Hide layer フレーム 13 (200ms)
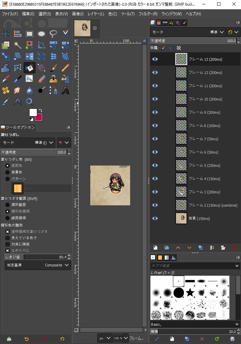241x344 pixels. [x=155, y=59]
